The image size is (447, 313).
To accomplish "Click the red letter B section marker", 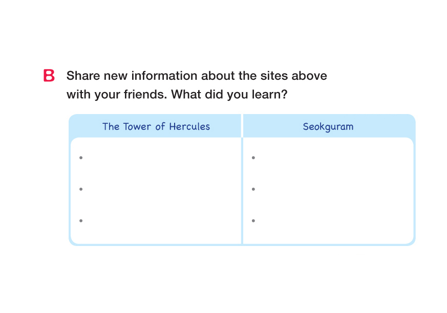I will coord(49,76).
